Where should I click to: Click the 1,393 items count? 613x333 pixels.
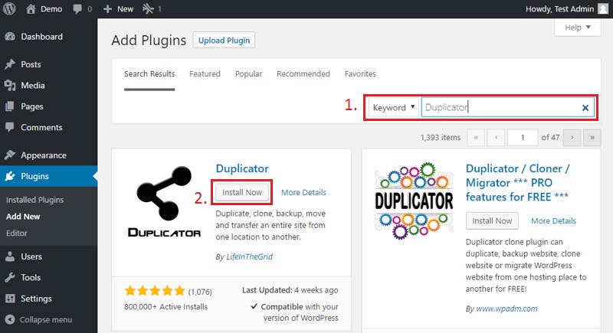[x=441, y=138]
